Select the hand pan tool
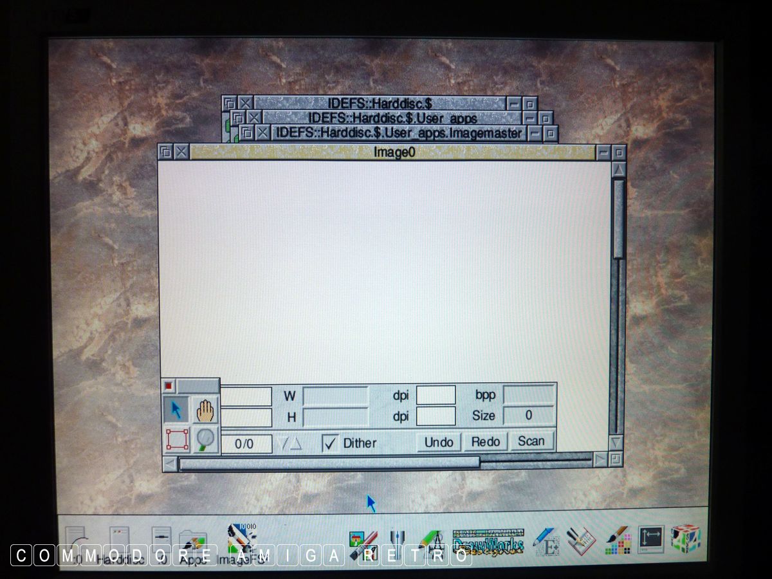 pos(206,409)
